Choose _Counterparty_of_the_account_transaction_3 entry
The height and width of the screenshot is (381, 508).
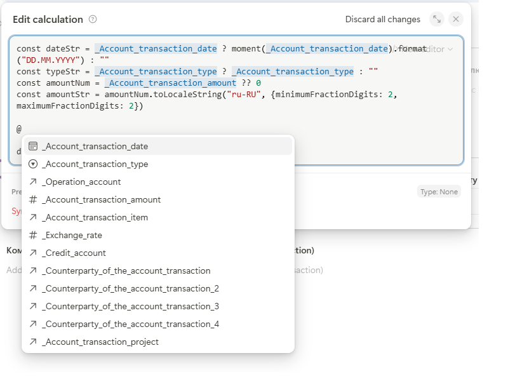point(158,307)
